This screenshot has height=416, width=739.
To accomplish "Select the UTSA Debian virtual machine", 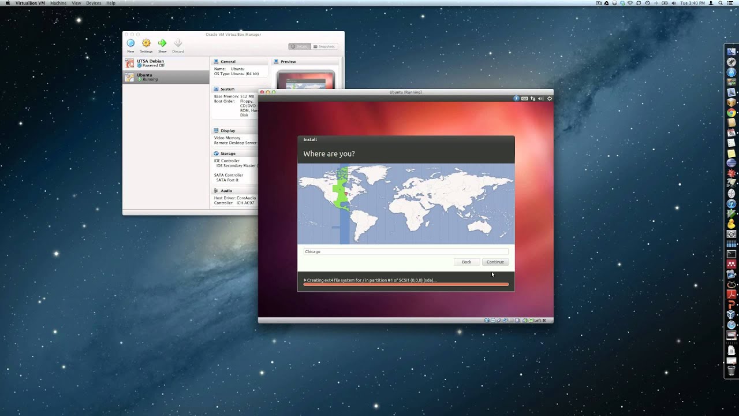I will point(166,63).
